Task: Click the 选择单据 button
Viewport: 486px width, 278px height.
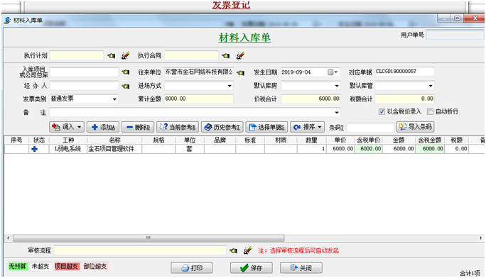Action: point(267,127)
